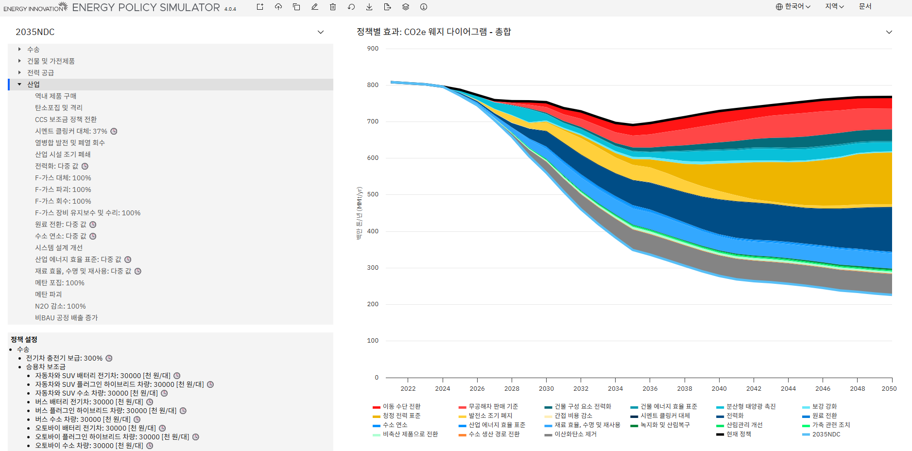
Task: Toggle 현재 정책 legend series
Action: [738, 434]
